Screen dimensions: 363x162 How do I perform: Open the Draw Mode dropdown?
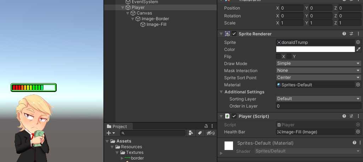tap(318, 63)
